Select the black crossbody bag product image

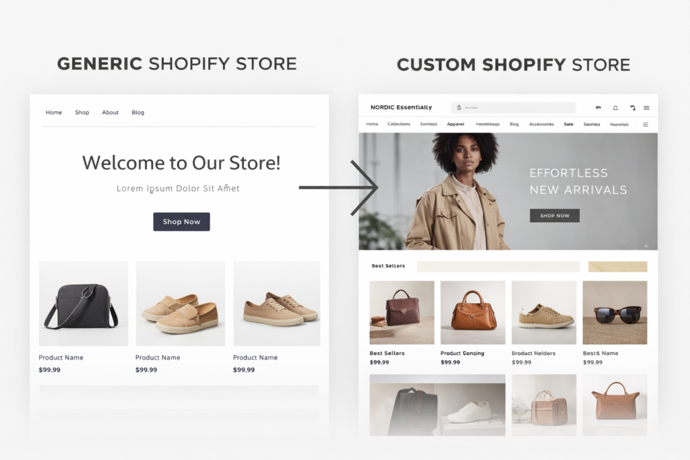[84, 304]
